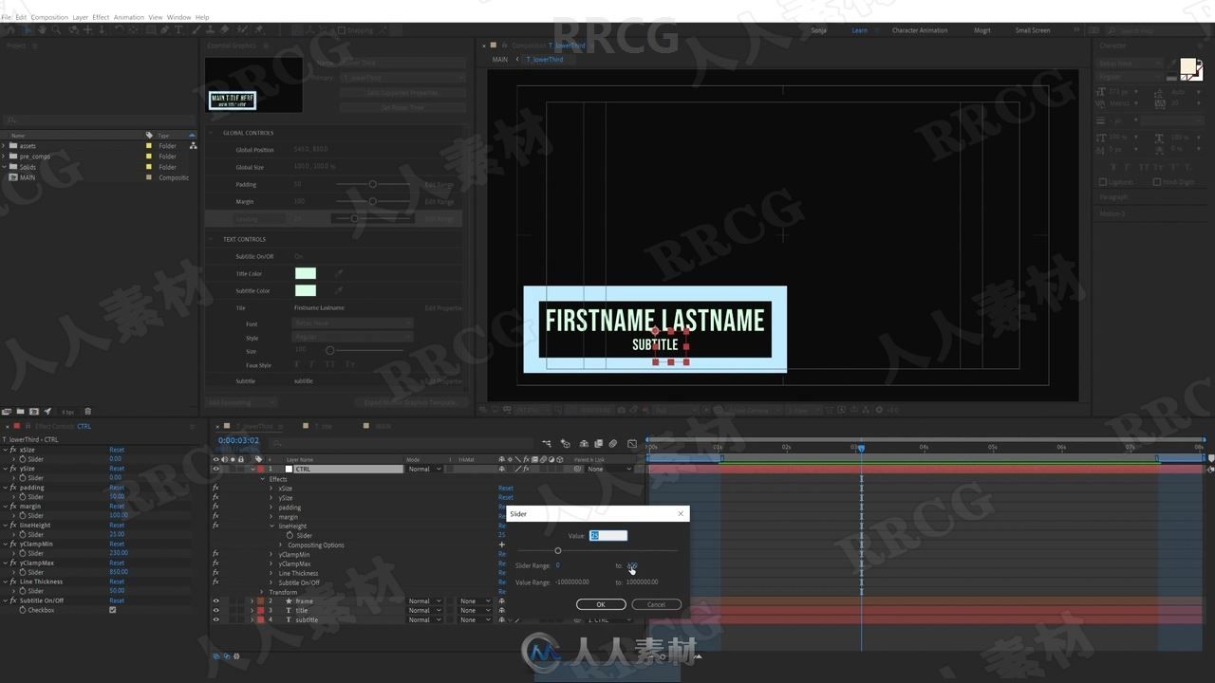Click the Title Color swatch
The height and width of the screenshot is (683, 1215).
click(306, 273)
